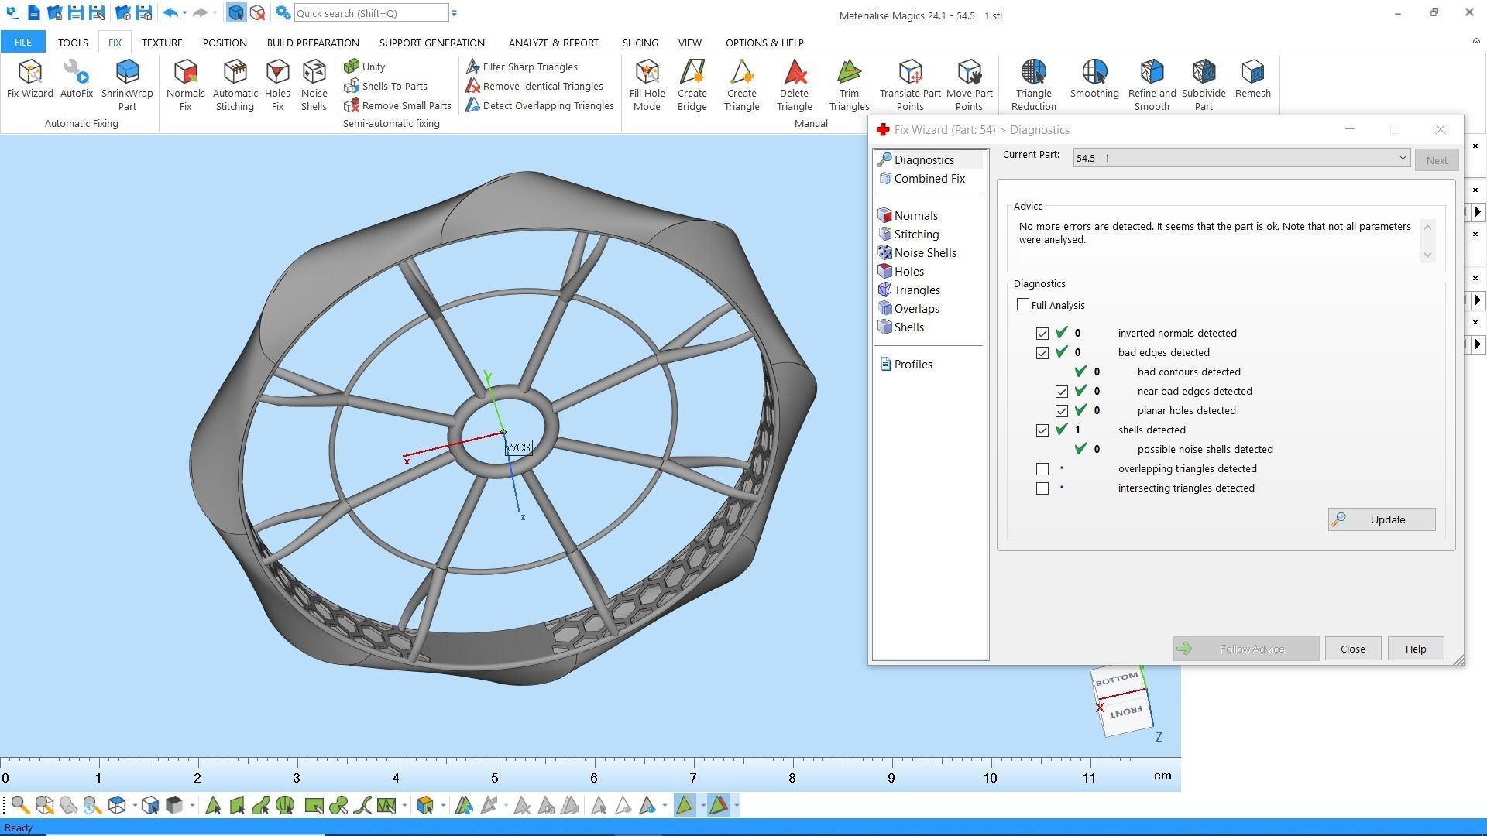Click the Update button

1381,519
